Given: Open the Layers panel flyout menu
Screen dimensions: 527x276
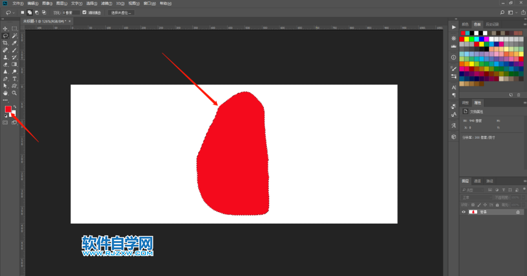Looking at the screenshot, I should tap(525, 181).
